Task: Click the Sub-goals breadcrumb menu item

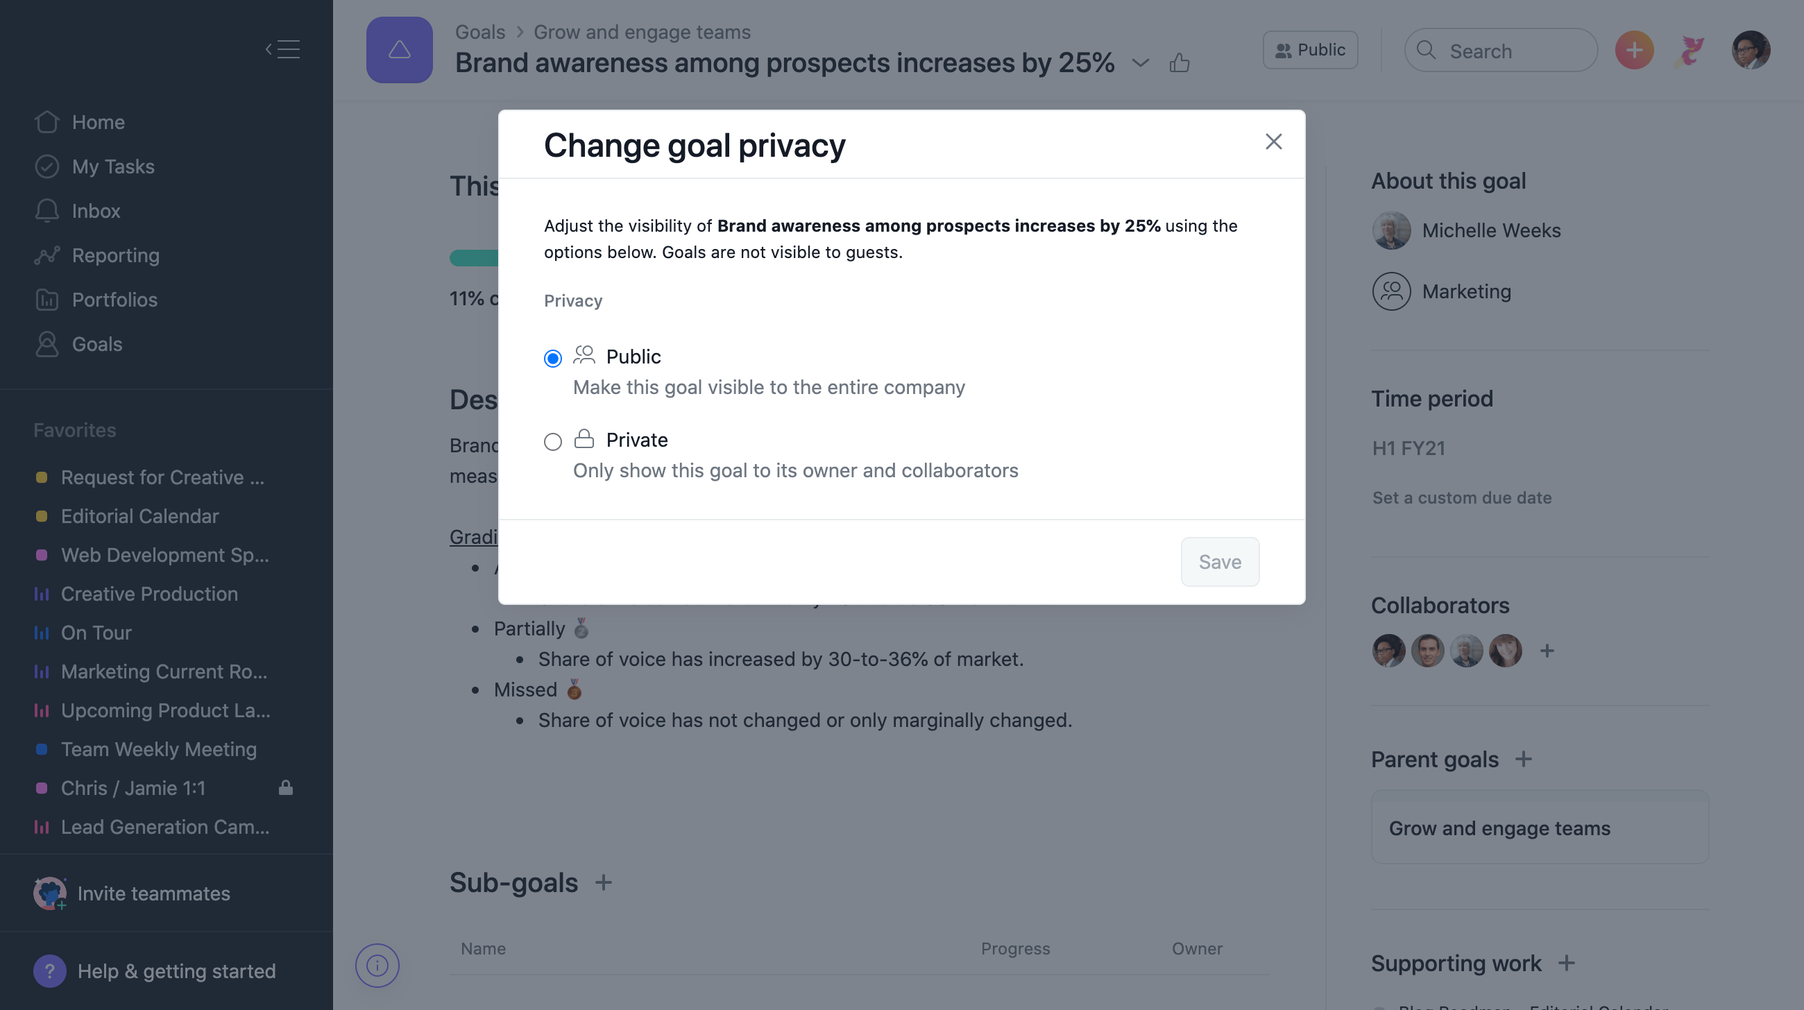Action: pyautogui.click(x=513, y=881)
